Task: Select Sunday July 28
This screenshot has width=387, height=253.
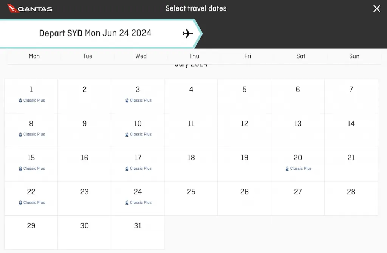Action: [351, 199]
